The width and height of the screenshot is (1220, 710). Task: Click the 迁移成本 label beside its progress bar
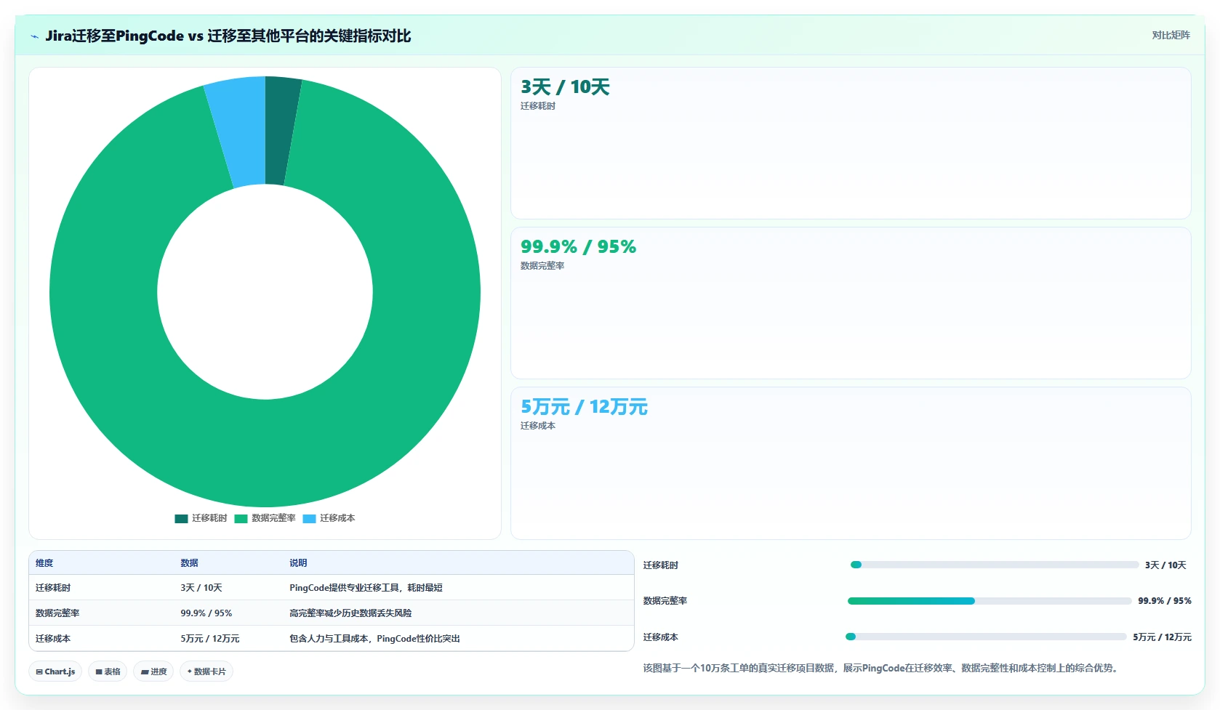(660, 637)
